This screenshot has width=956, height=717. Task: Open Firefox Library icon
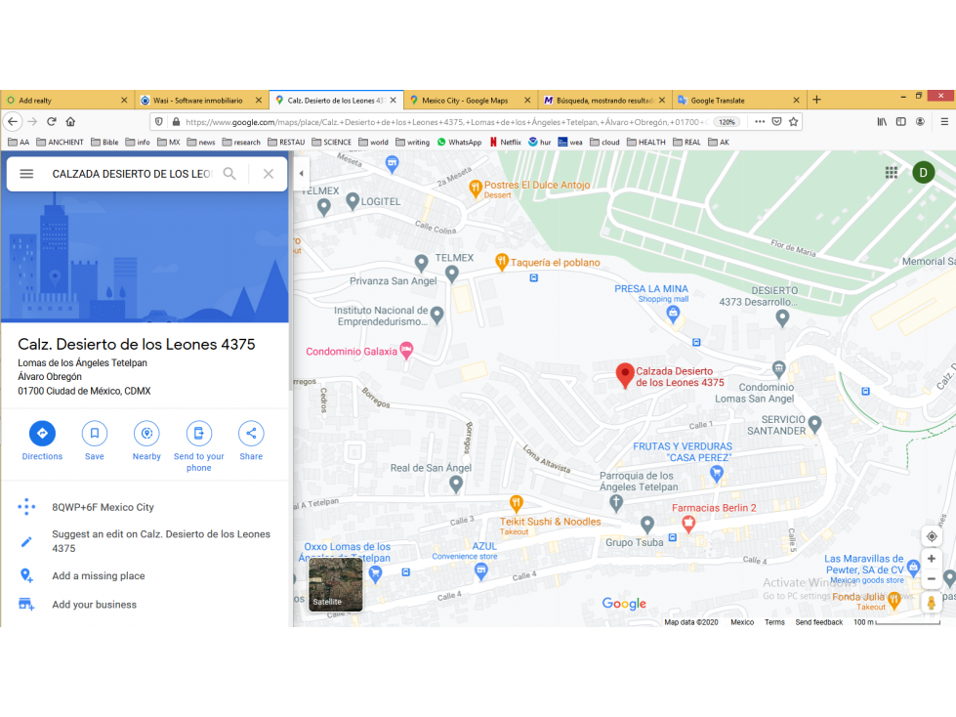pos(882,122)
